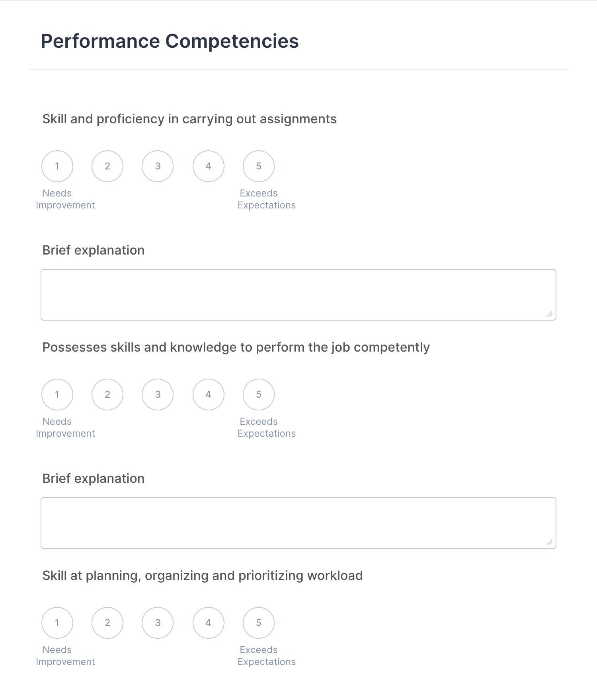
Task: Click the second Brief explanation text box
Action: tap(298, 523)
